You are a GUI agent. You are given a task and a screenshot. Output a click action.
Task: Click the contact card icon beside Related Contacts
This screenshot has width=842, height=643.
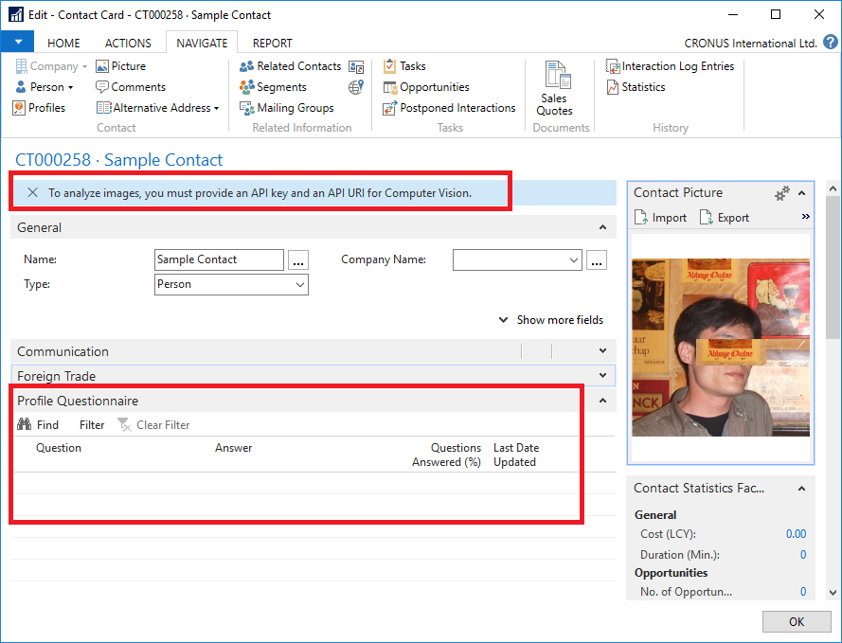click(x=356, y=66)
